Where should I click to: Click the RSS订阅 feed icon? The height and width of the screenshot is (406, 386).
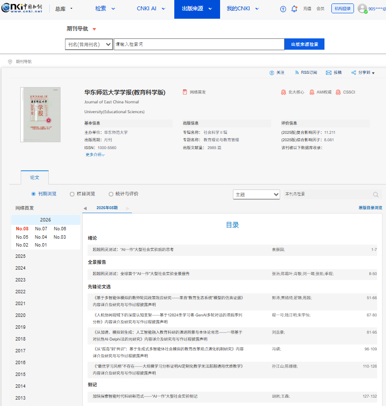pyautogui.click(x=296, y=72)
